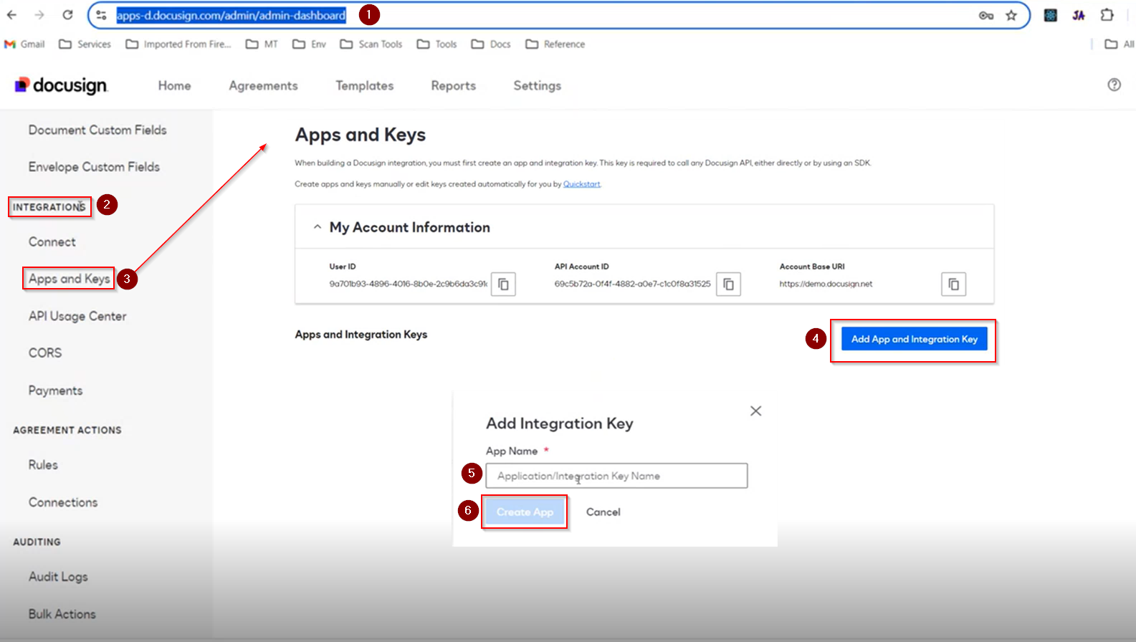Open the Scan Tools bookmarks folder
This screenshot has width=1136, height=642.
371,44
